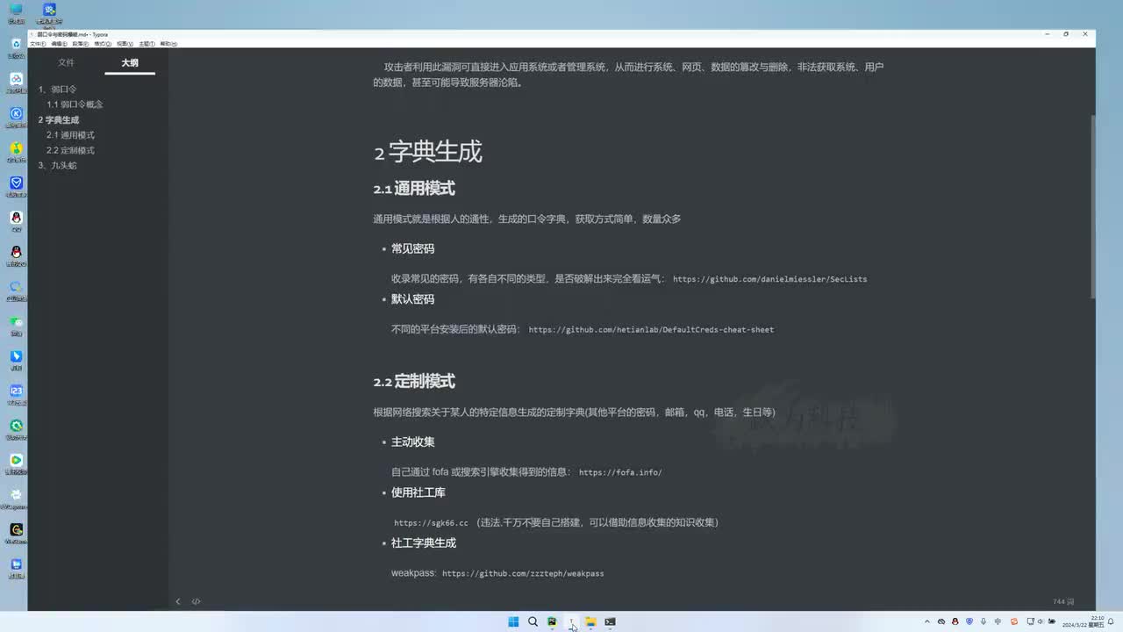Jump to outline item 1.1 弱口令概念
The image size is (1123, 632).
(x=75, y=104)
